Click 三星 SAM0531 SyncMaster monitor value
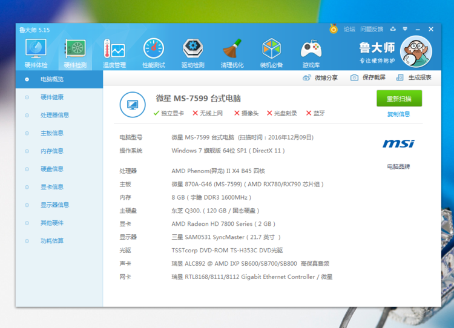This screenshot has height=328, width=454. (x=226, y=237)
